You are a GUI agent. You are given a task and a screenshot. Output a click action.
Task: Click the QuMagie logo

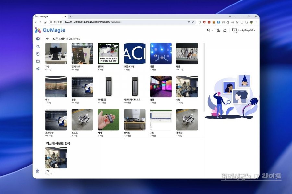click(50, 30)
